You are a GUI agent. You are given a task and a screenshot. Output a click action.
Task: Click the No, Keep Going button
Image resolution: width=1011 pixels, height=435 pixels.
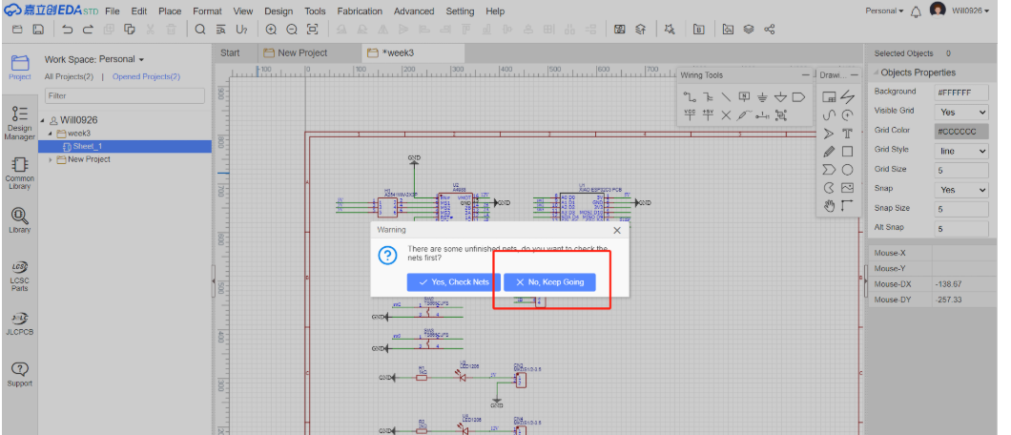coord(549,282)
